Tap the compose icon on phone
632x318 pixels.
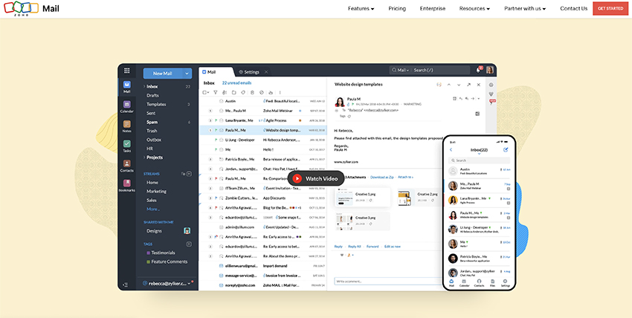tap(506, 150)
